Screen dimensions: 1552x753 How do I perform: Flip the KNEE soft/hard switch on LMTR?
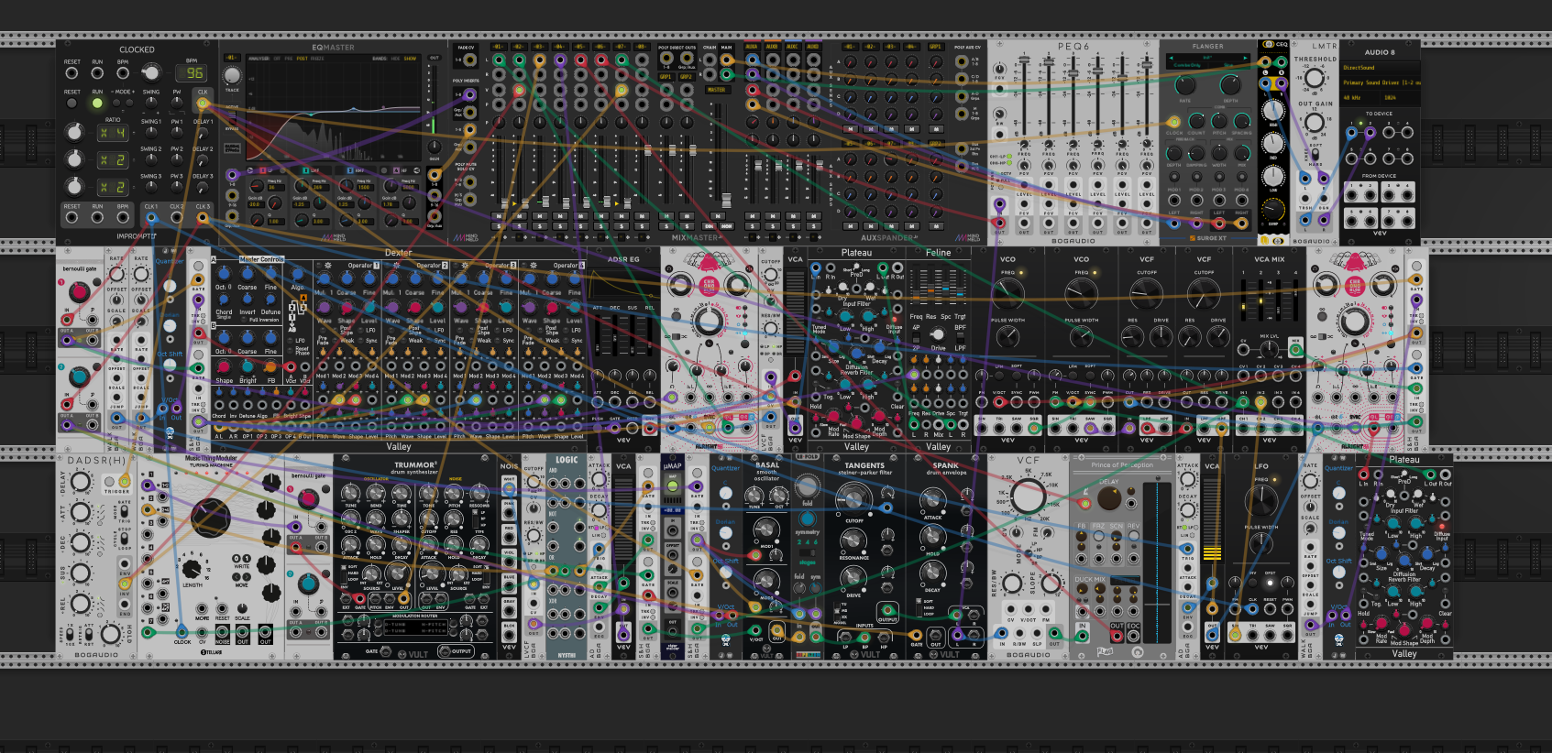[x=1315, y=156]
